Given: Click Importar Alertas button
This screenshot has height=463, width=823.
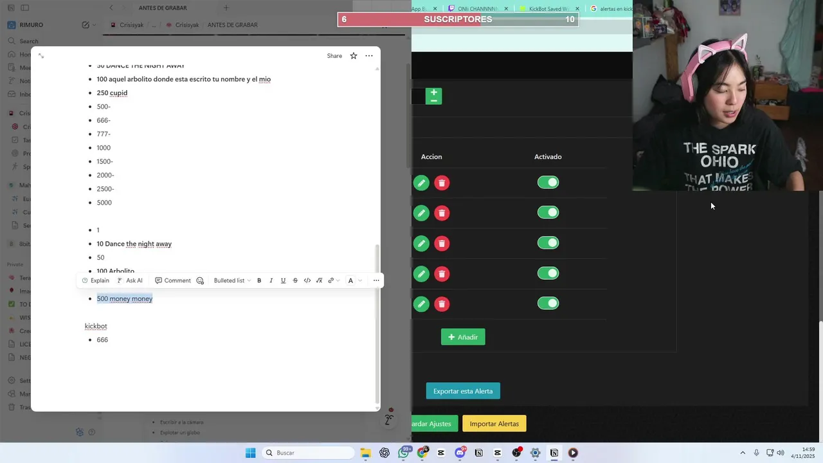Looking at the screenshot, I should coord(494,424).
